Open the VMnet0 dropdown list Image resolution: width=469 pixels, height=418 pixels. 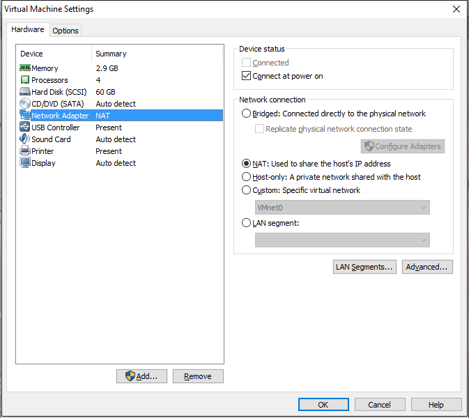coord(342,208)
